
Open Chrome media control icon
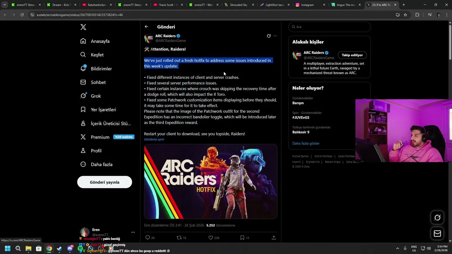click(430, 15)
